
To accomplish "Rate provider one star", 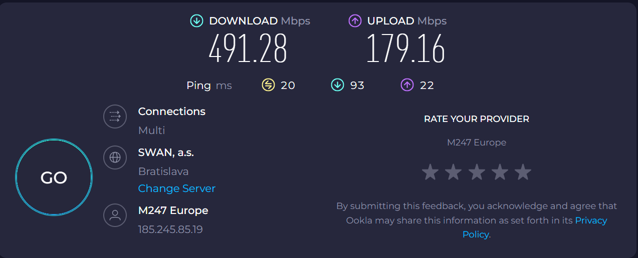I will point(430,172).
